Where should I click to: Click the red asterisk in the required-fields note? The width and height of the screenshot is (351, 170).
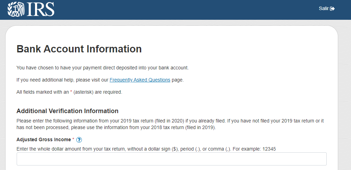pos(71,92)
